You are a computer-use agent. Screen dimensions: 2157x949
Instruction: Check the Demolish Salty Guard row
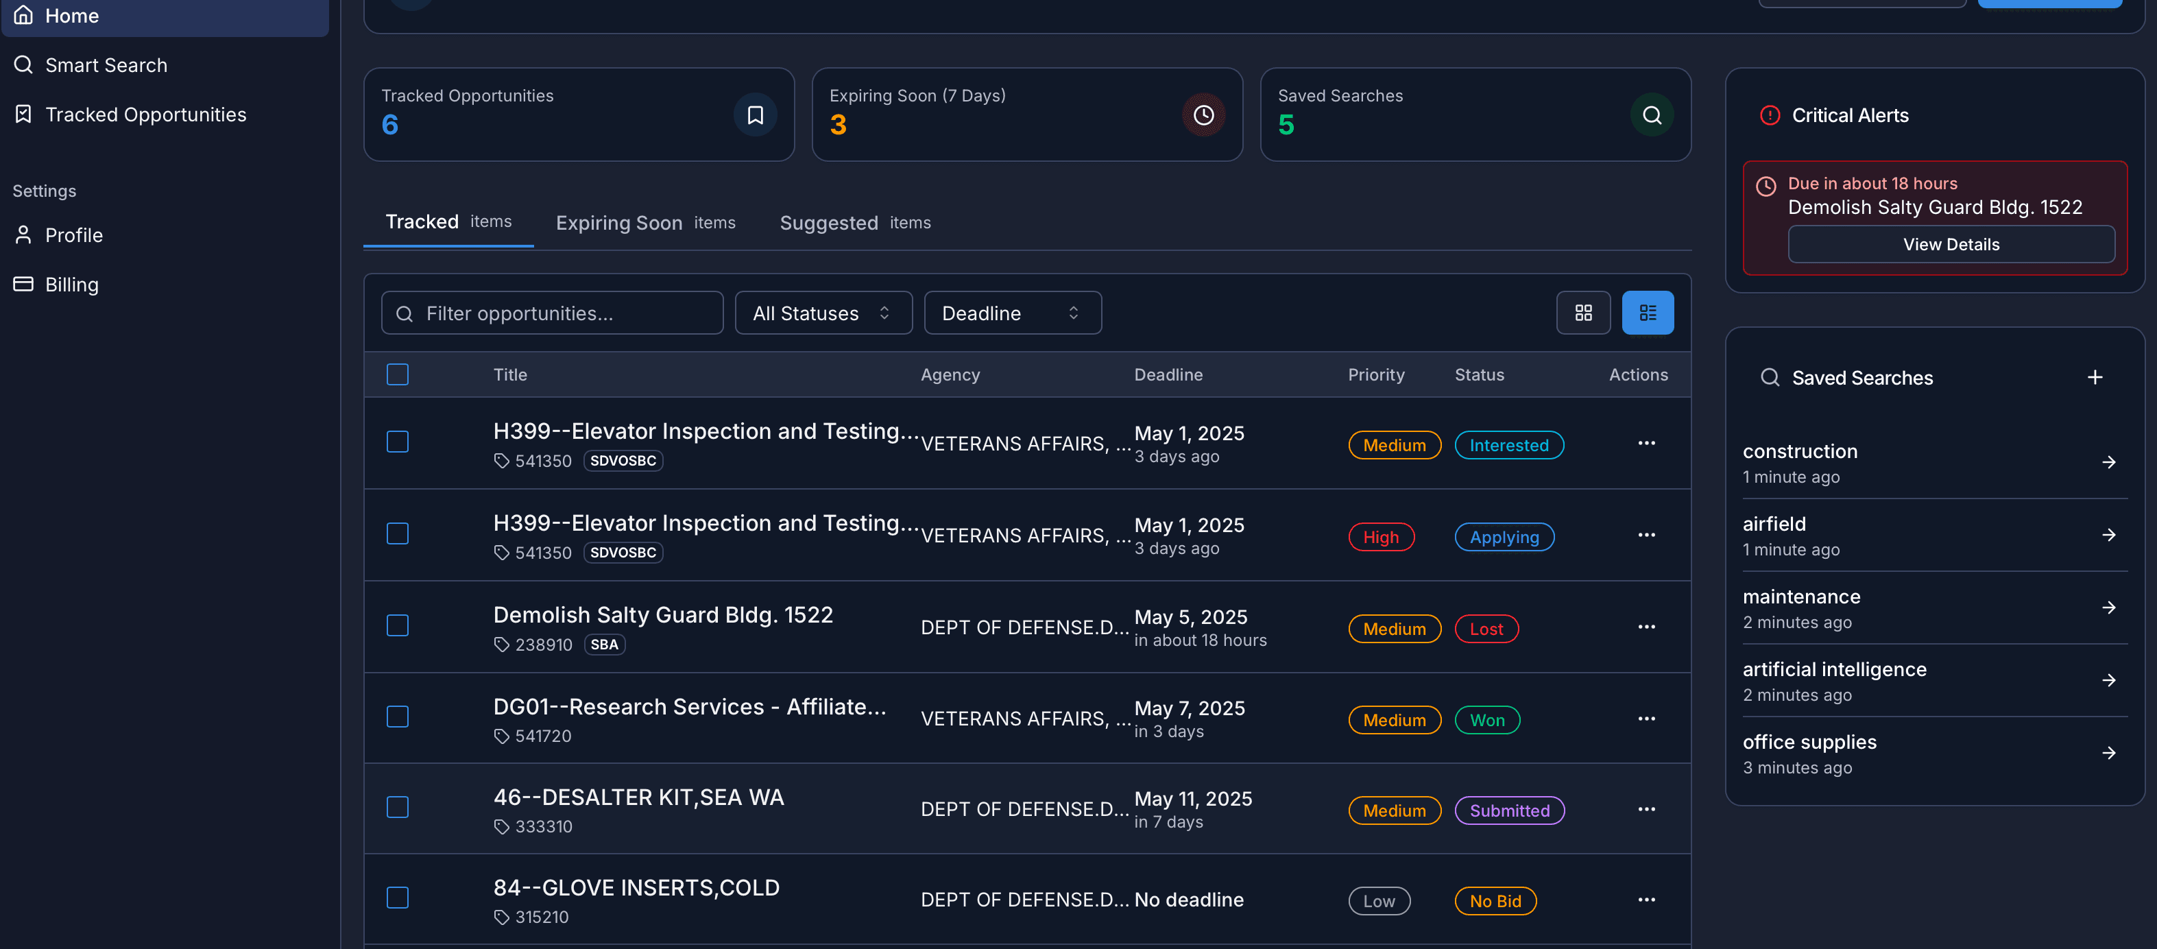coord(398,627)
